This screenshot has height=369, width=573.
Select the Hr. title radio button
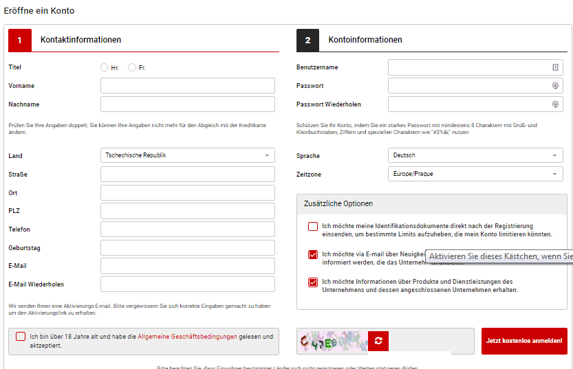pyautogui.click(x=104, y=67)
